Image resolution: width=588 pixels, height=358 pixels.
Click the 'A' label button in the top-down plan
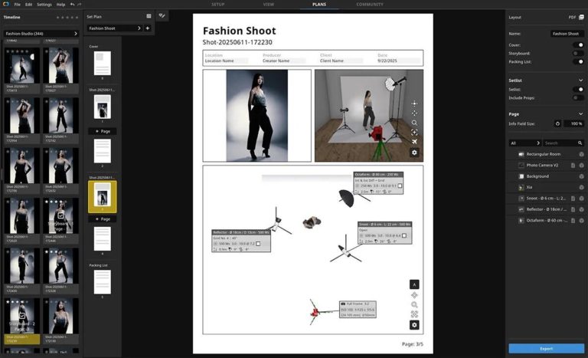pyautogui.click(x=414, y=284)
